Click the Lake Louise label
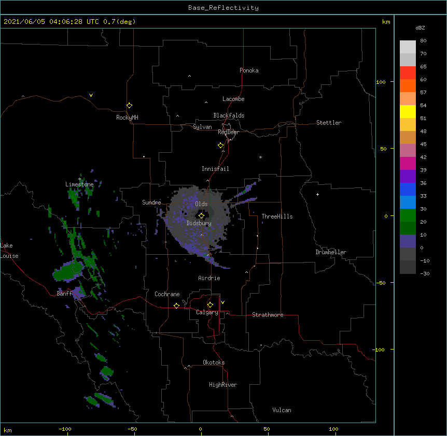This screenshot has height=436, width=447. point(9,251)
